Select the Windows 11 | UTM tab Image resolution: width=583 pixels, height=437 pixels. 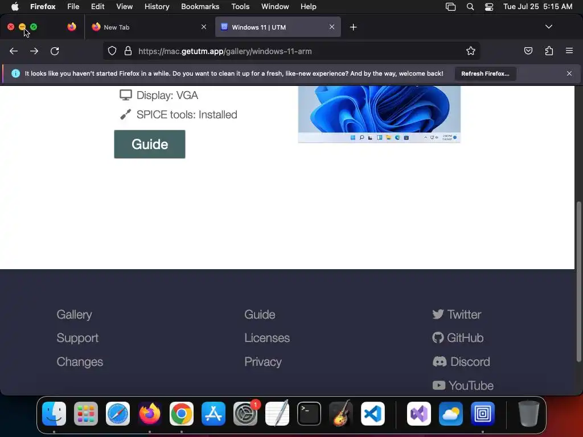[278, 27]
